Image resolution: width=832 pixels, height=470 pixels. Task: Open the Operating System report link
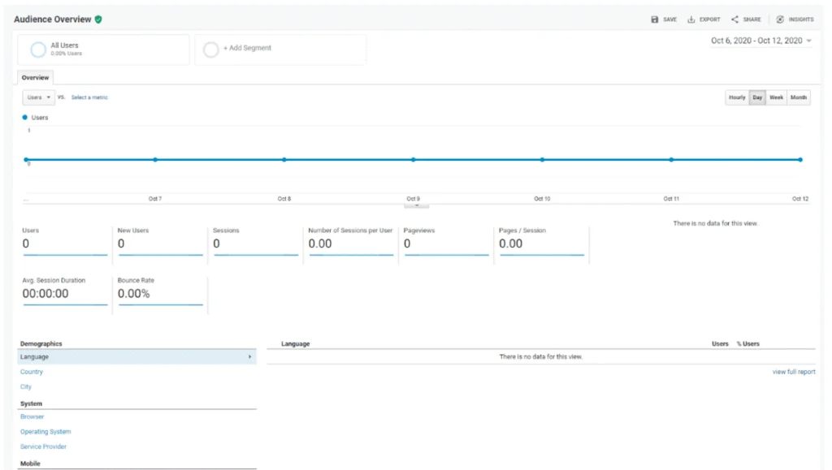pyautogui.click(x=45, y=432)
